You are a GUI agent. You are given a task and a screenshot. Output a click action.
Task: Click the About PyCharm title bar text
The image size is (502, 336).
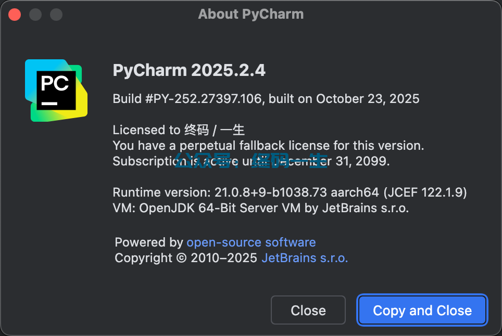(251, 14)
